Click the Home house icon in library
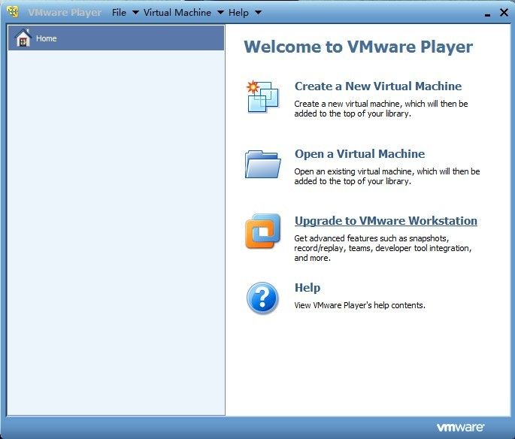Image resolution: width=515 pixels, height=439 pixels. tap(23, 38)
